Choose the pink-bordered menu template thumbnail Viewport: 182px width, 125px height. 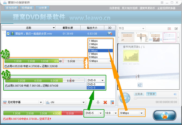tap(169, 37)
